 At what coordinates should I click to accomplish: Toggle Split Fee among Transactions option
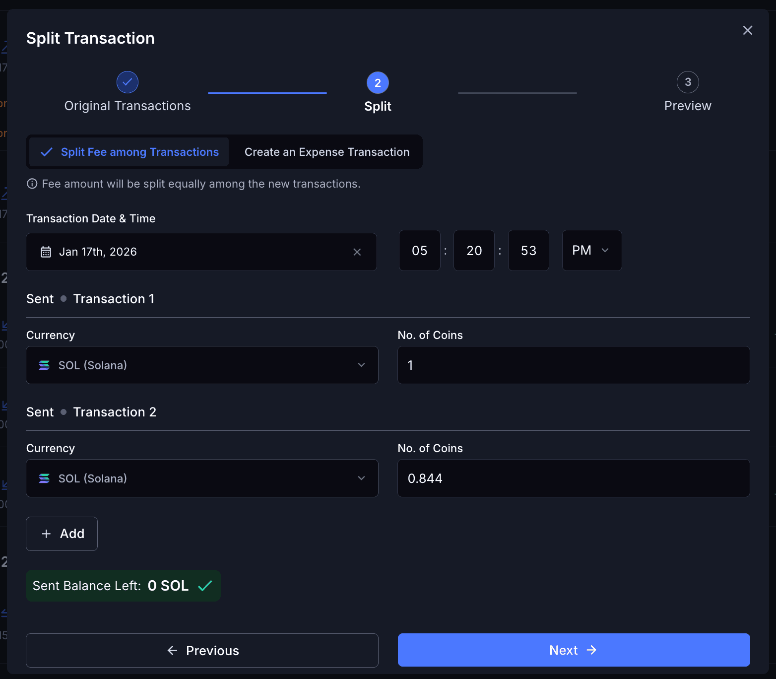point(128,152)
